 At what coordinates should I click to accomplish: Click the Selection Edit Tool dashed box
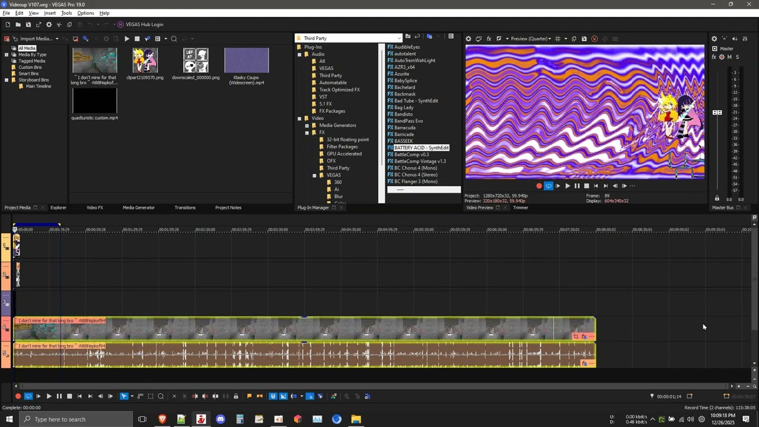151,396
